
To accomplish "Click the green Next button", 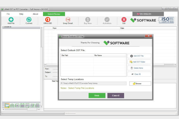I will [97, 95].
